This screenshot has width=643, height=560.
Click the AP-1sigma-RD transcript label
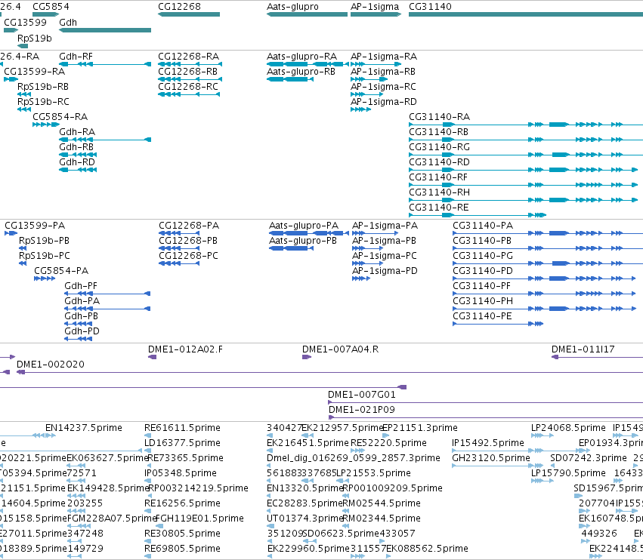click(x=384, y=102)
